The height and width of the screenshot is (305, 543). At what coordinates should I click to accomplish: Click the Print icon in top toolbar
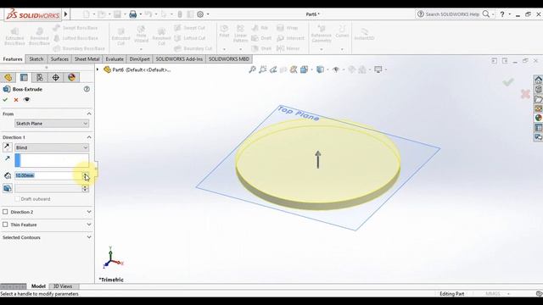pyautogui.click(x=133, y=14)
